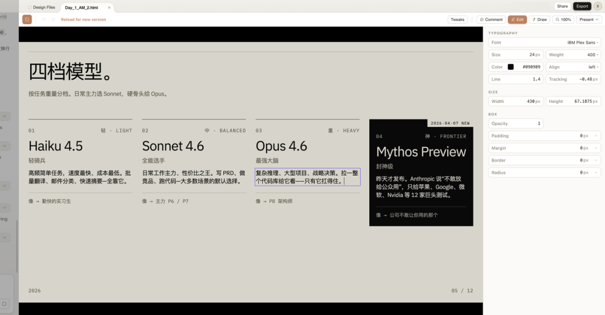Click the orange reload icon button
This screenshot has height=315, width=605.
coord(27,20)
